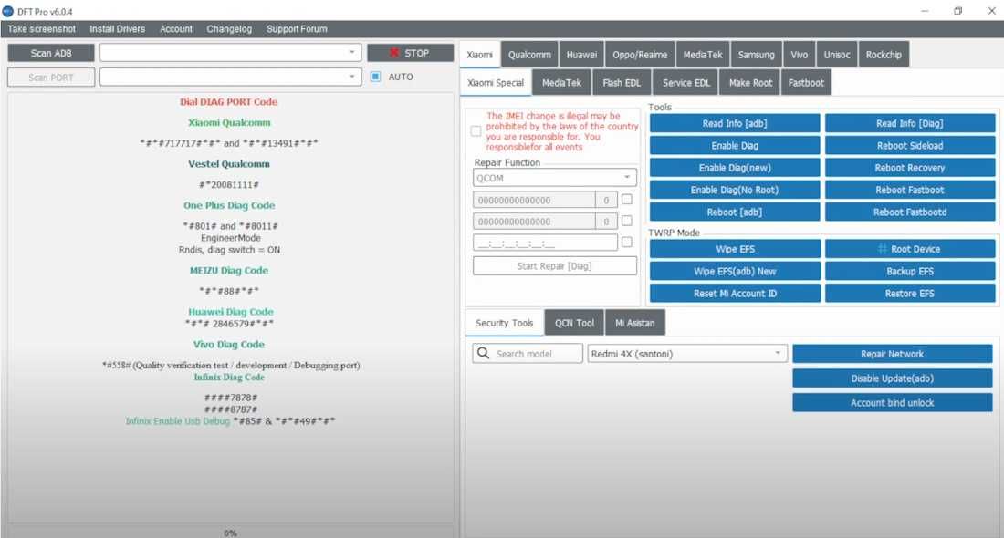1004x538 pixels.
Task: Click the Enable Diag(new) button
Action: click(x=735, y=168)
